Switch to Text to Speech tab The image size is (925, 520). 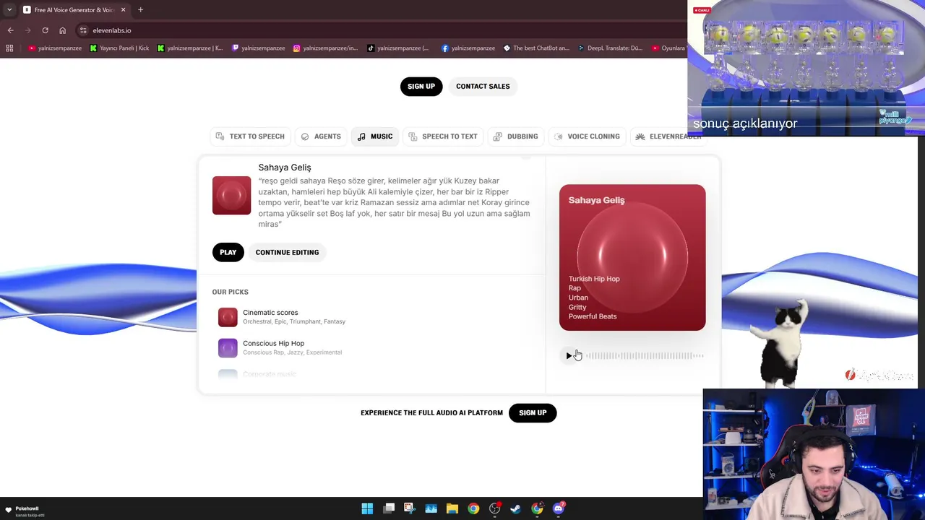click(250, 136)
